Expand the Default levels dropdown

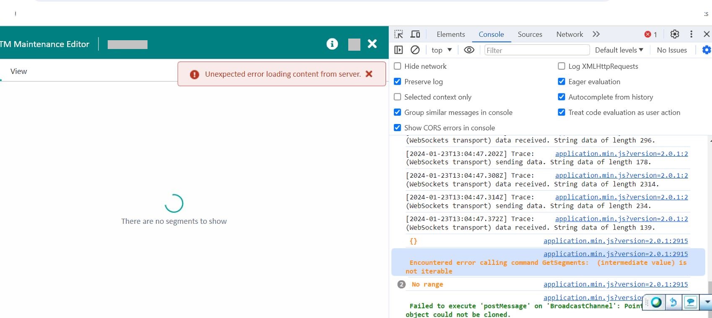click(619, 50)
